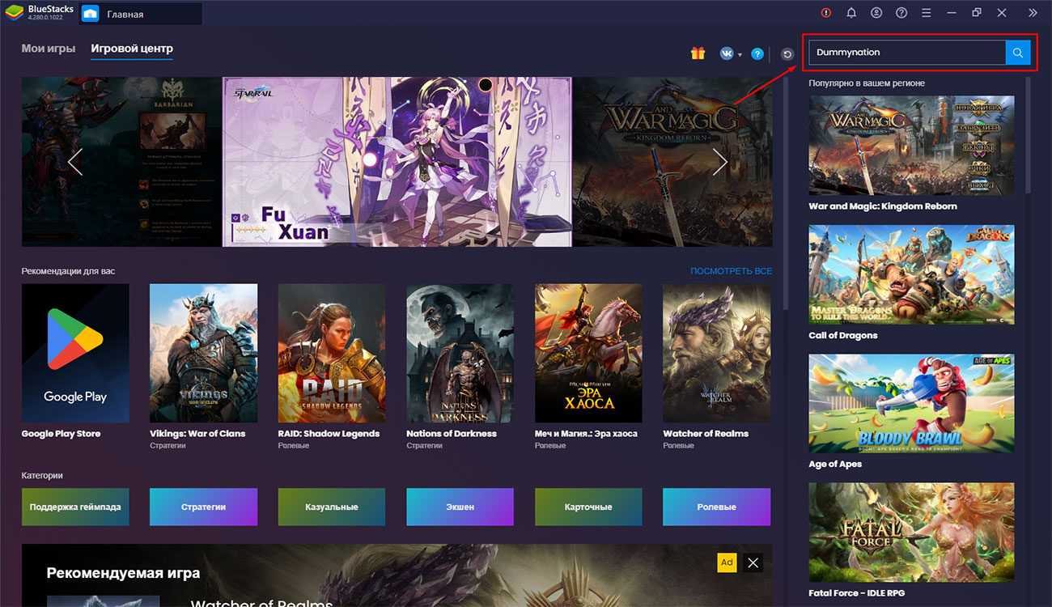Open the gift box rewards icon
Image resolution: width=1052 pixels, height=607 pixels.
click(x=698, y=53)
